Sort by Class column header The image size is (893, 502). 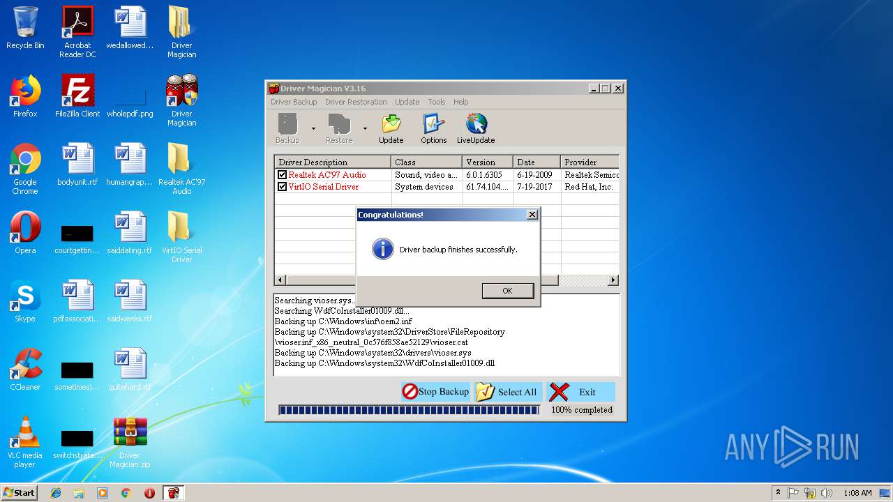point(426,162)
